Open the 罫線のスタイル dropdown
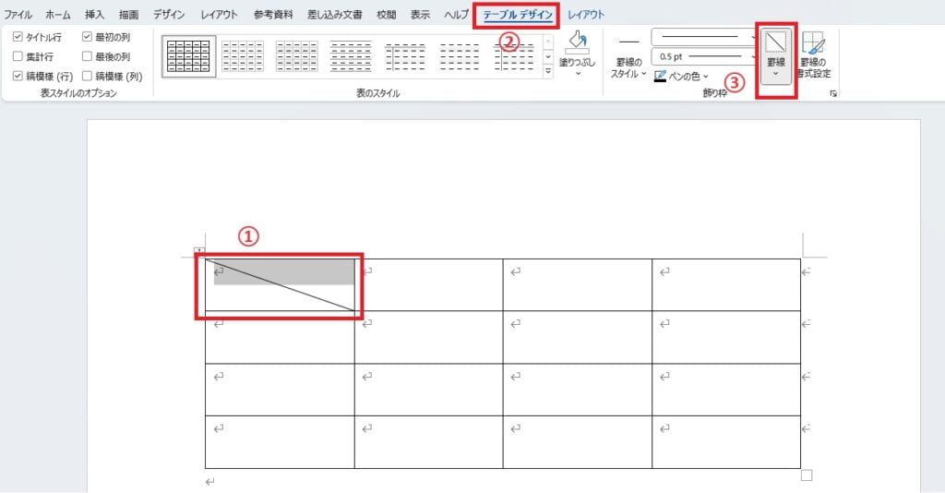Viewport: 945px width, 493px height. (628, 60)
